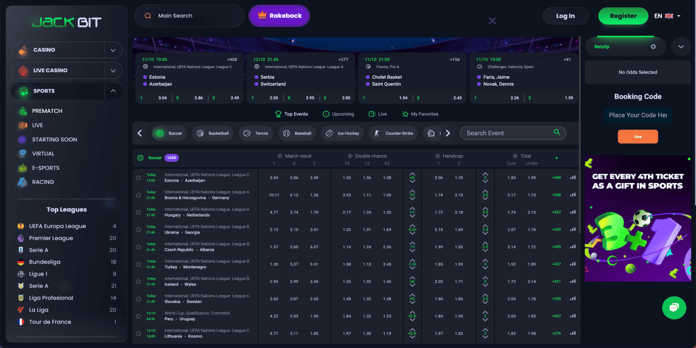Open STARTING SOON sidebar item
Image resolution: width=696 pixels, height=348 pixels.
point(54,140)
